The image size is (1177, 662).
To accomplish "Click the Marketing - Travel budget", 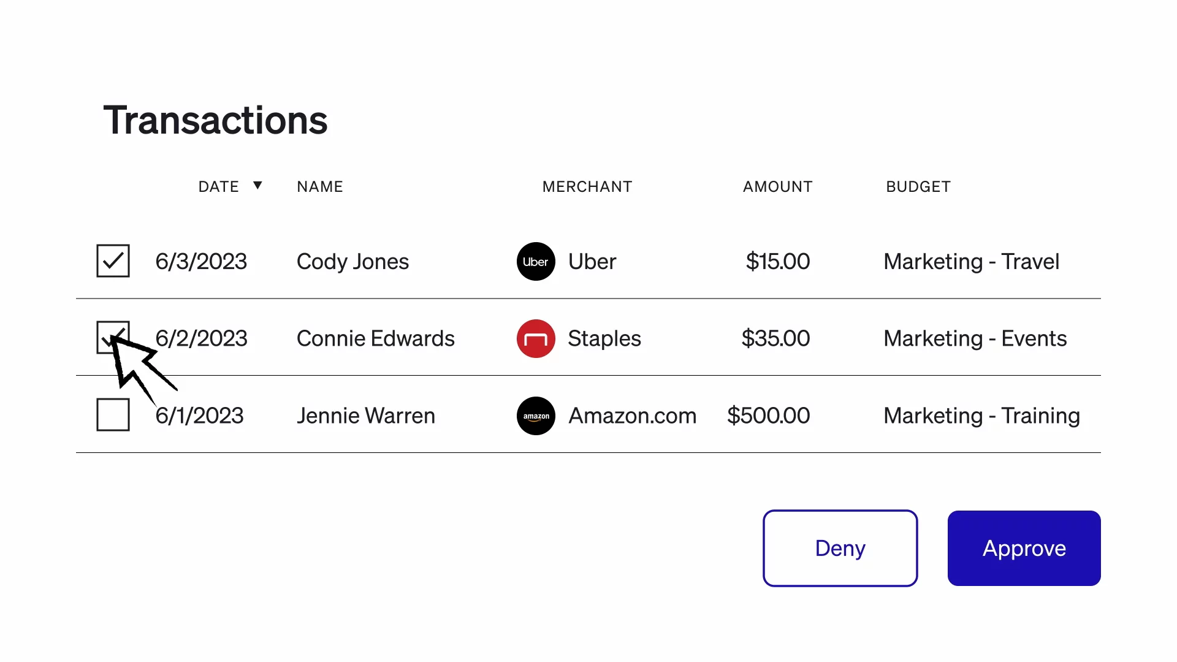I will [971, 262].
